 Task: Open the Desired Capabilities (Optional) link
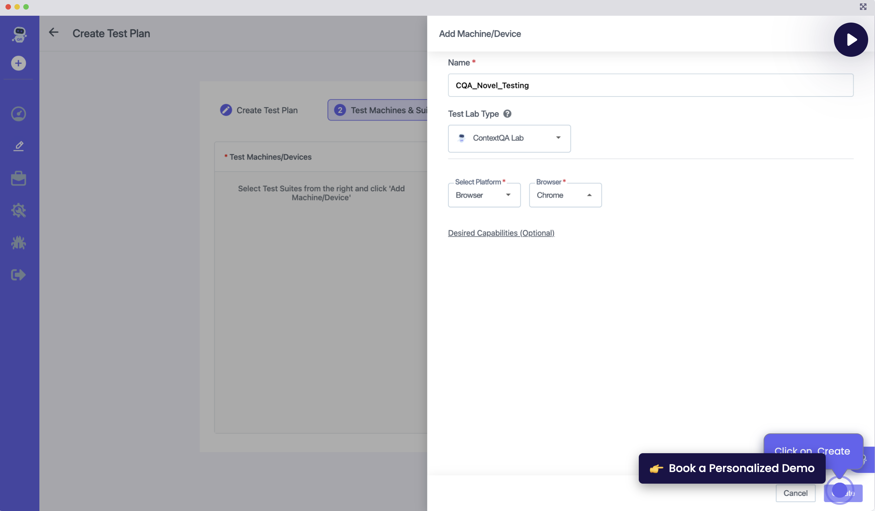[x=501, y=233]
